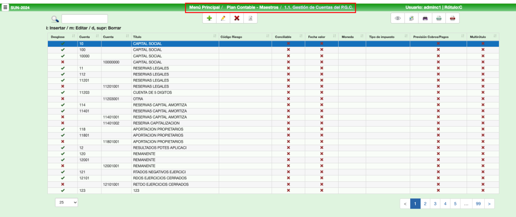Toggle Conciliable mark for account 11 row
The width and height of the screenshot is (516, 217).
click(288, 68)
